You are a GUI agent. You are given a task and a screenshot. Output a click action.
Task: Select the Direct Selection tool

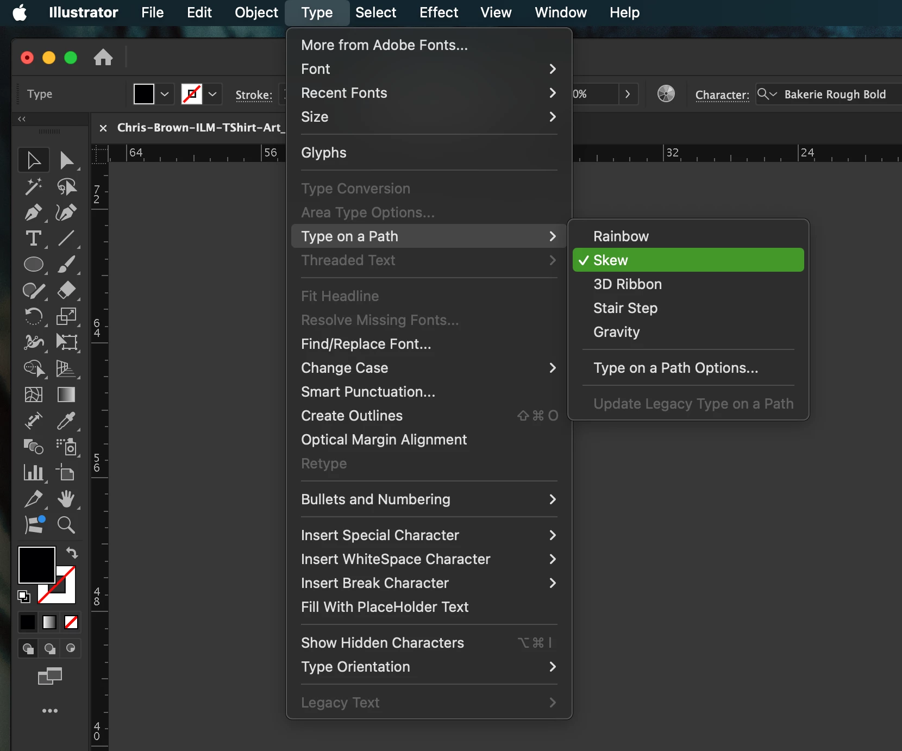click(x=66, y=160)
